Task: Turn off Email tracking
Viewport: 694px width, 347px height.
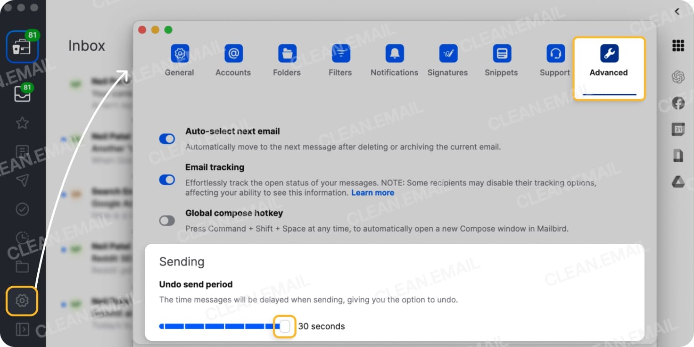Action: [167, 180]
